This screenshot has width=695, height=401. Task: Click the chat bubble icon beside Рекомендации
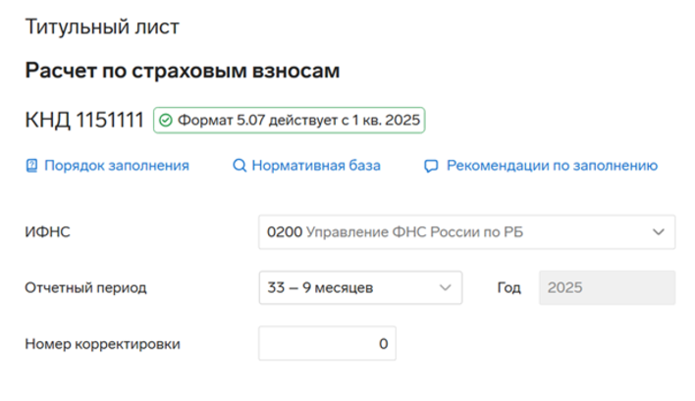[430, 166]
